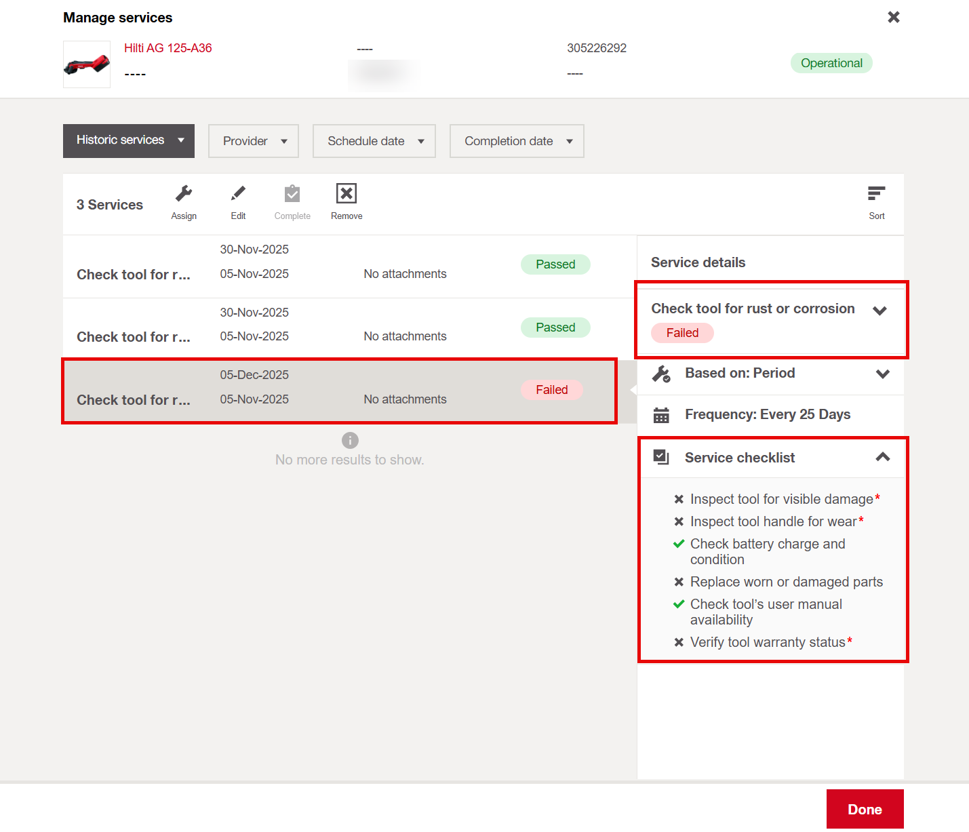Click the Service checklist icon
The width and height of the screenshot is (969, 832).
(661, 457)
